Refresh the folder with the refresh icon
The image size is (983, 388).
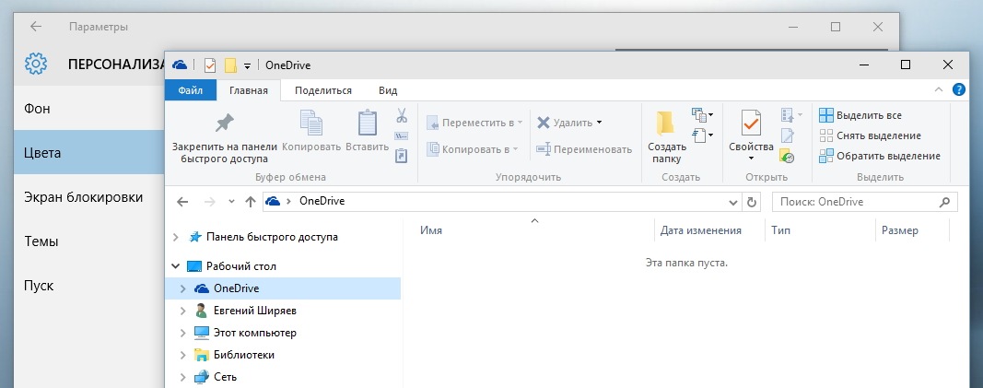[751, 202]
